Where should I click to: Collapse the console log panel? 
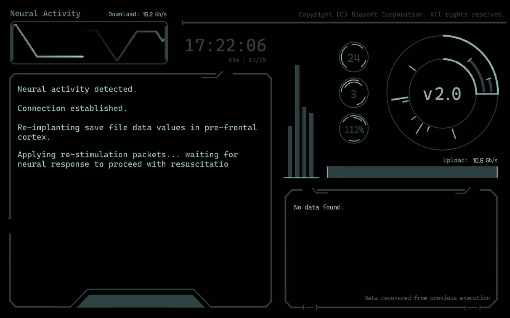tap(141, 190)
